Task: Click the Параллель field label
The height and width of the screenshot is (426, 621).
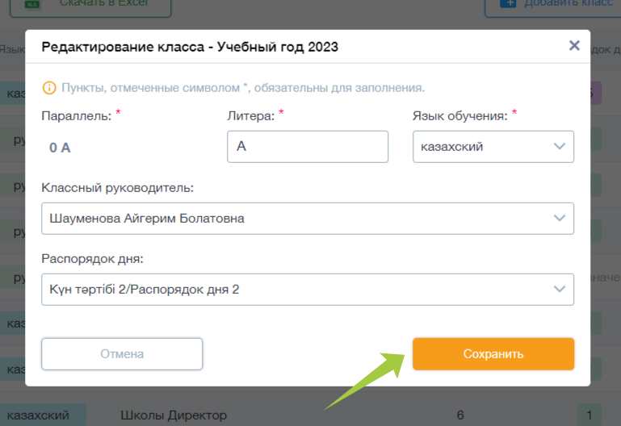Action: pyautogui.click(x=77, y=116)
